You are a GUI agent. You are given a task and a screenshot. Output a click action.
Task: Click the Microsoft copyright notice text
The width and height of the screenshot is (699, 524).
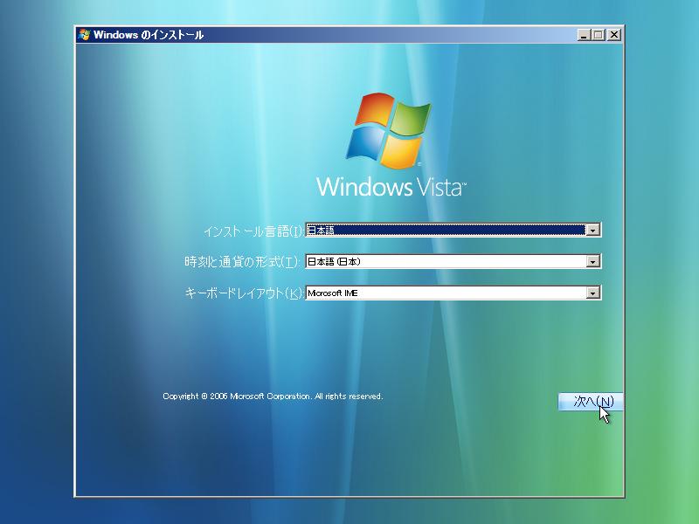(273, 396)
